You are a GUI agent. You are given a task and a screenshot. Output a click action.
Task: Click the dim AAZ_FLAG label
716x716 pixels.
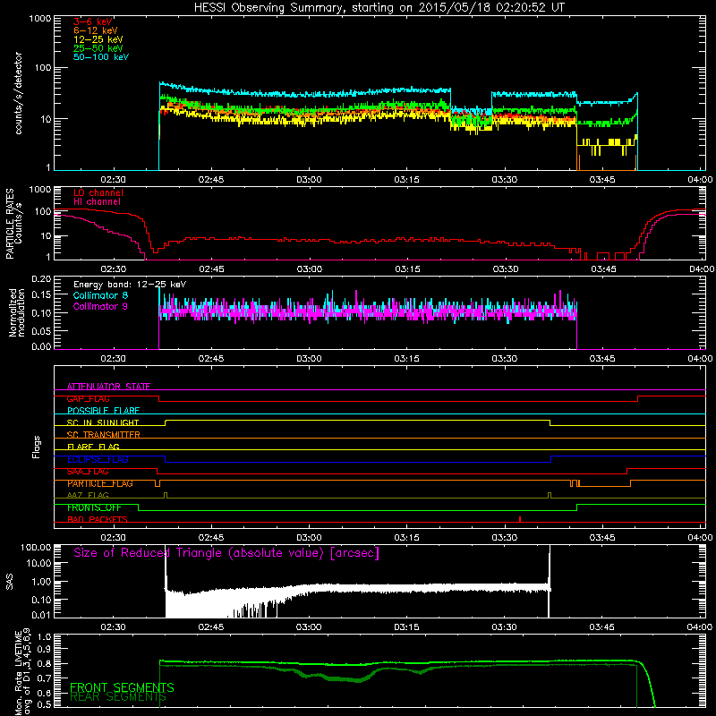click(x=88, y=496)
